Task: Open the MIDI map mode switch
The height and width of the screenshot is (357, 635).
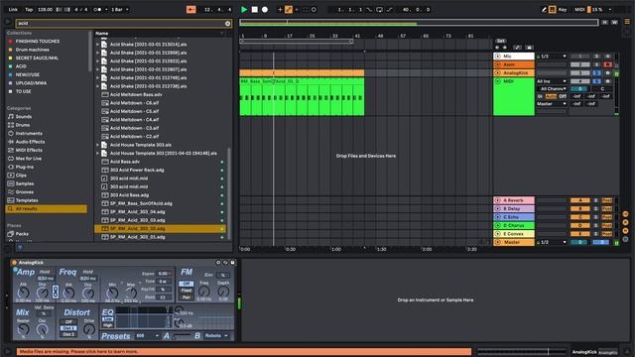Action: pos(579,9)
